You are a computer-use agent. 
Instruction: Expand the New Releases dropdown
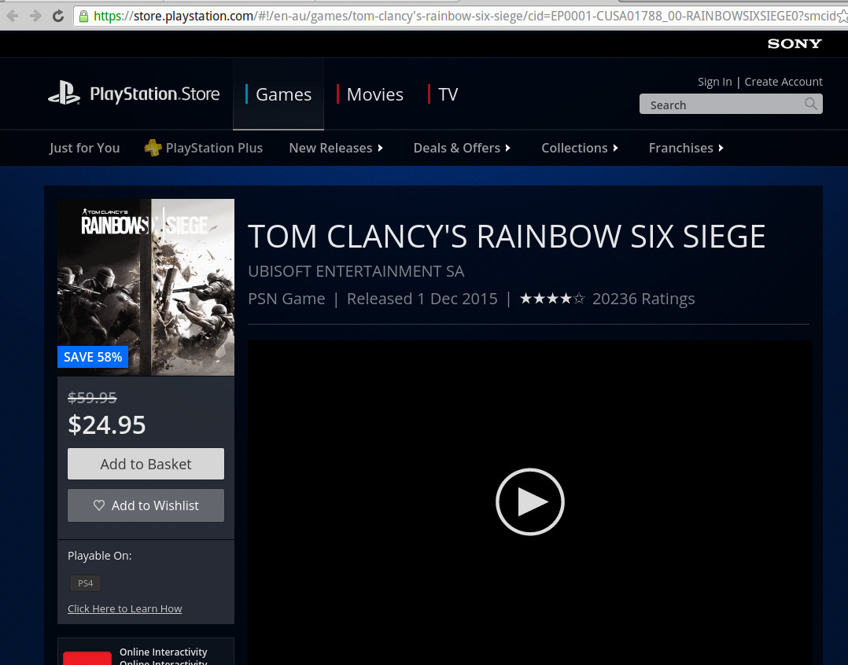pos(337,148)
